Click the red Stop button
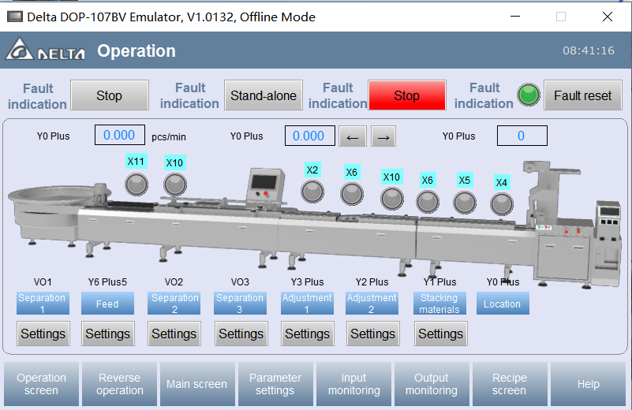This screenshot has height=410, width=632. point(406,95)
